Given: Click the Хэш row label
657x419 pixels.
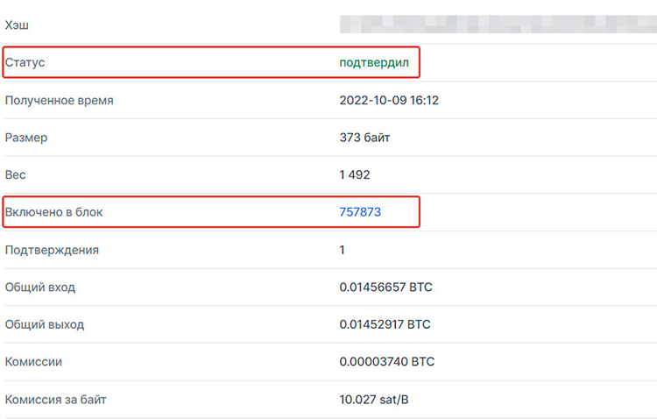Looking at the screenshot, I should click(x=17, y=25).
